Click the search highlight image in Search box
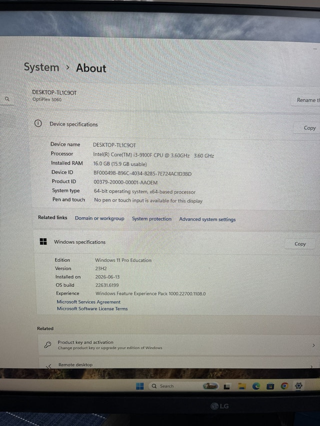The height and width of the screenshot is (426, 320). [x=210, y=386]
